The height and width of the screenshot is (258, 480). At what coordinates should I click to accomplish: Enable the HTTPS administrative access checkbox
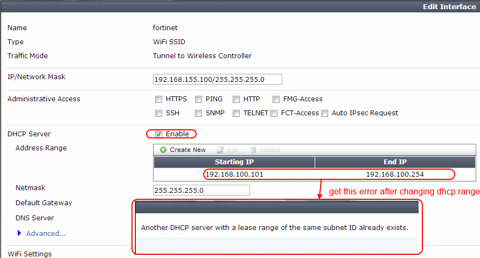coord(159,99)
